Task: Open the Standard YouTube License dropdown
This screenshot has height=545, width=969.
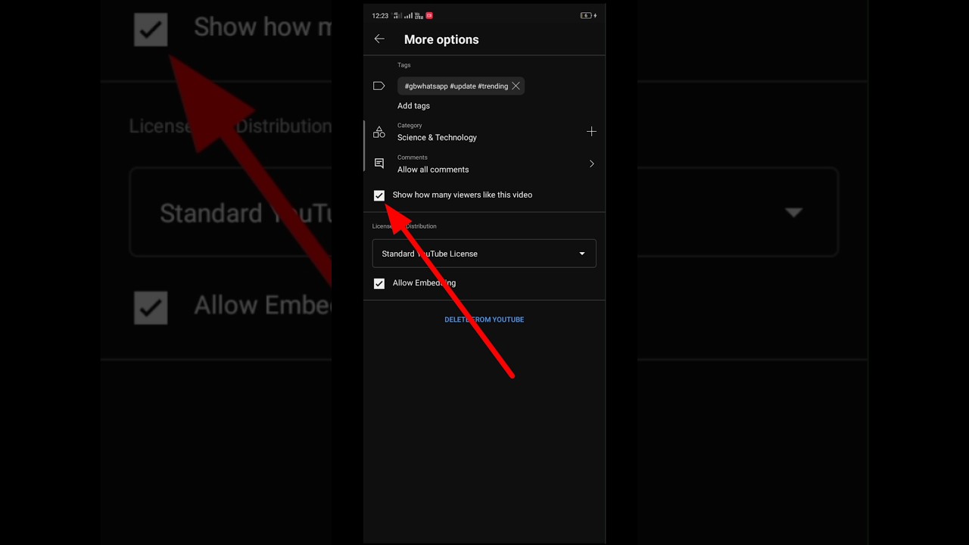Action: [x=484, y=254]
